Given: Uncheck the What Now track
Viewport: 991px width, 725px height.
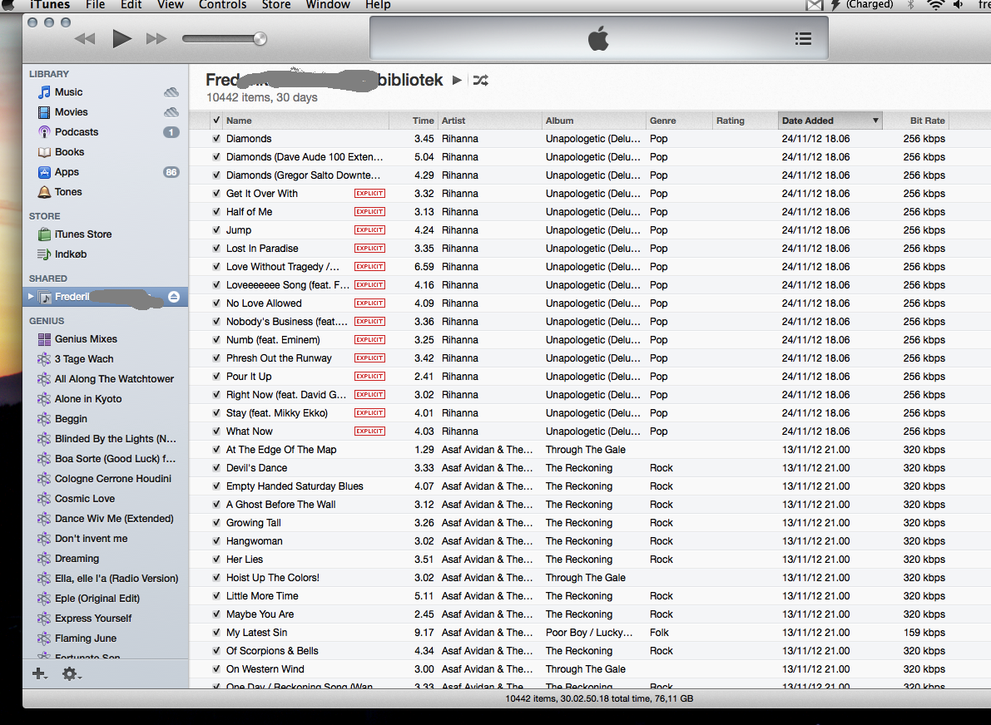Looking at the screenshot, I should (216, 432).
